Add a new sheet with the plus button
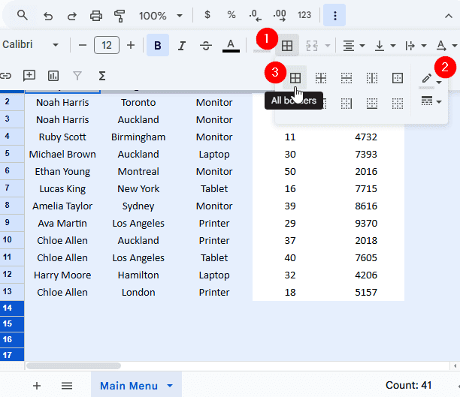 coord(37,386)
